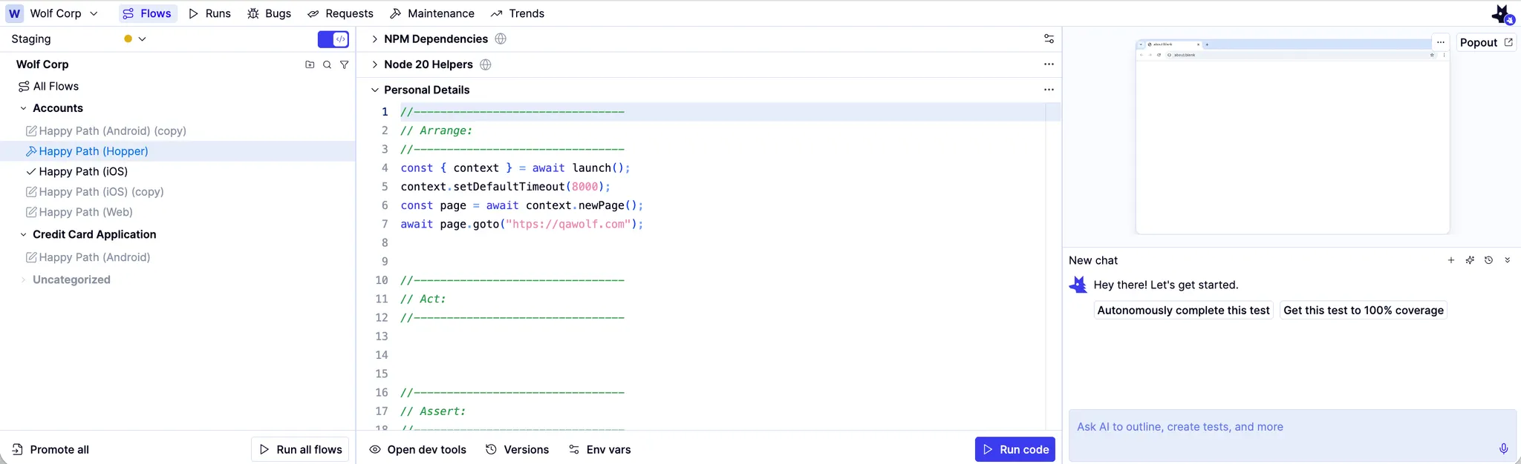This screenshot has width=1521, height=464.
Task: Click Get this test to 100% coverage
Action: pyautogui.click(x=1364, y=311)
